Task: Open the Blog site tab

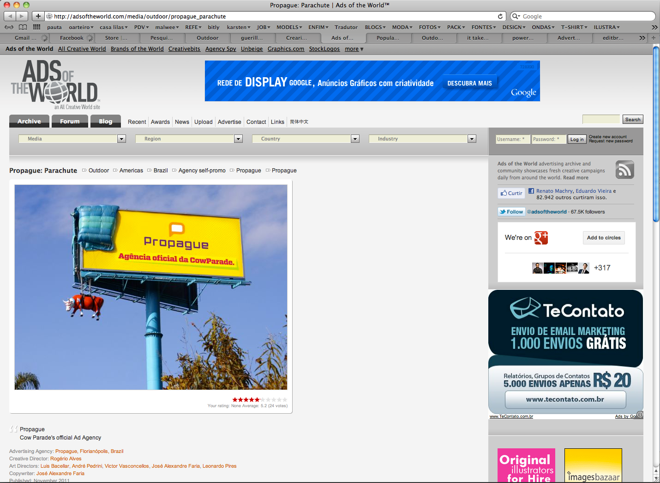Action: (105, 121)
